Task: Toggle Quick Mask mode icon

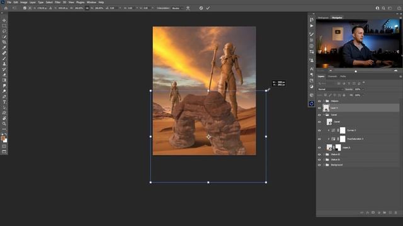Action: [4, 146]
